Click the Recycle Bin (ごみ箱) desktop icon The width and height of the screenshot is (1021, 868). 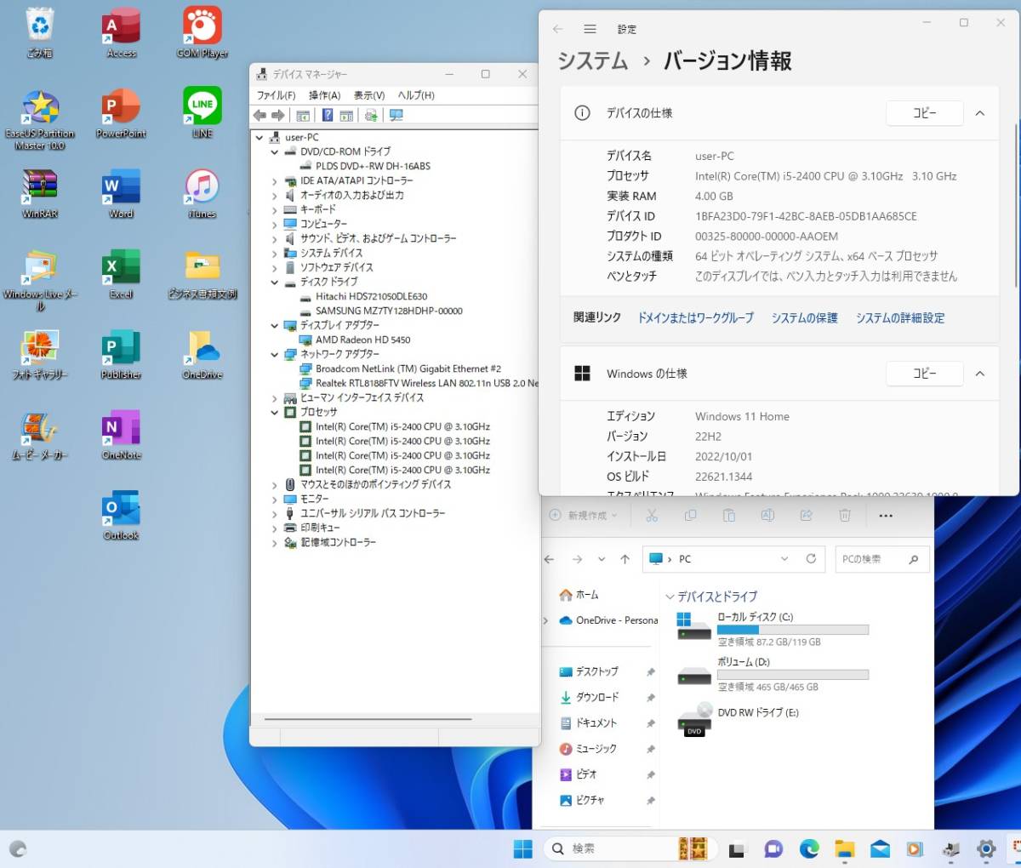[x=40, y=32]
